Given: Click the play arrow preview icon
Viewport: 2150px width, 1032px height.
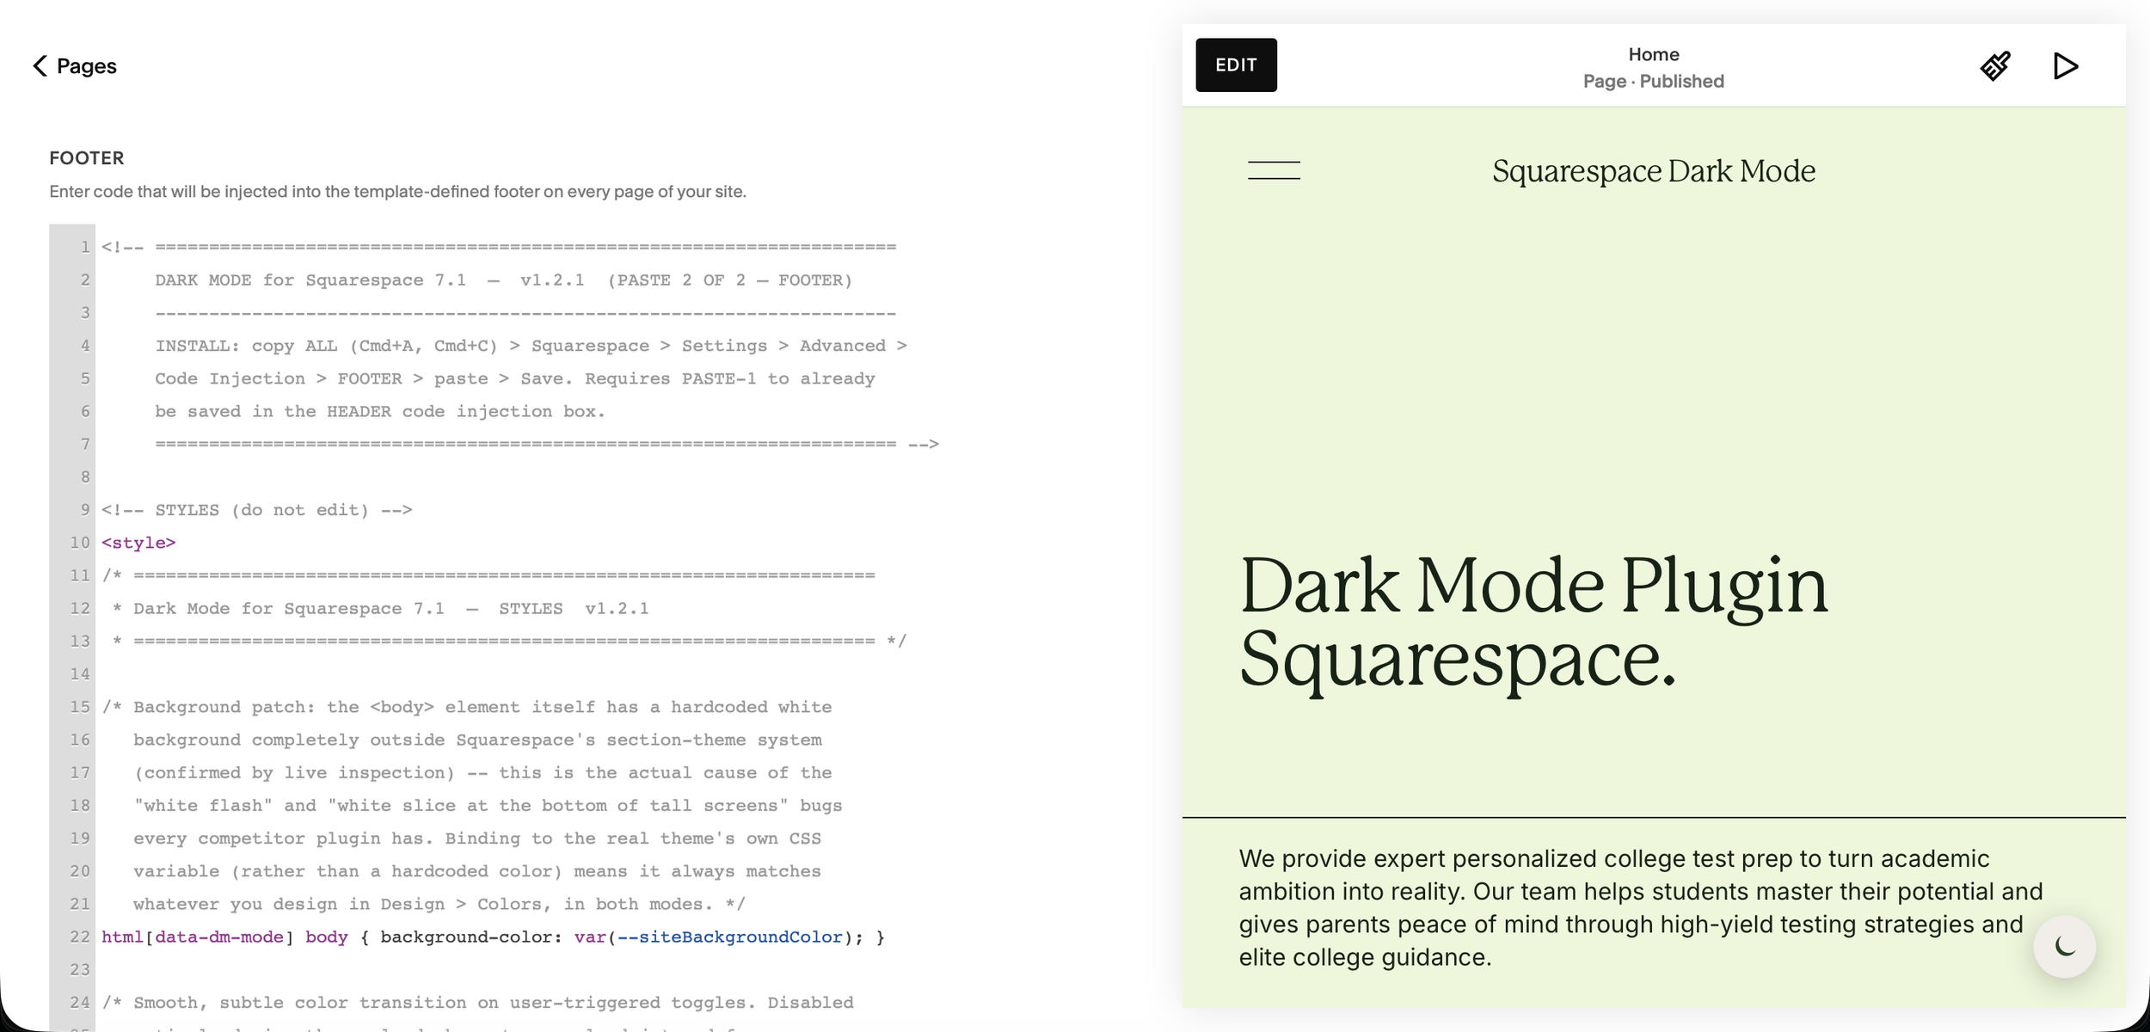Looking at the screenshot, I should (x=2066, y=66).
